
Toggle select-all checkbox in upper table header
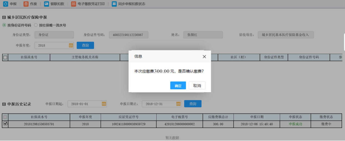[x=5, y=57]
